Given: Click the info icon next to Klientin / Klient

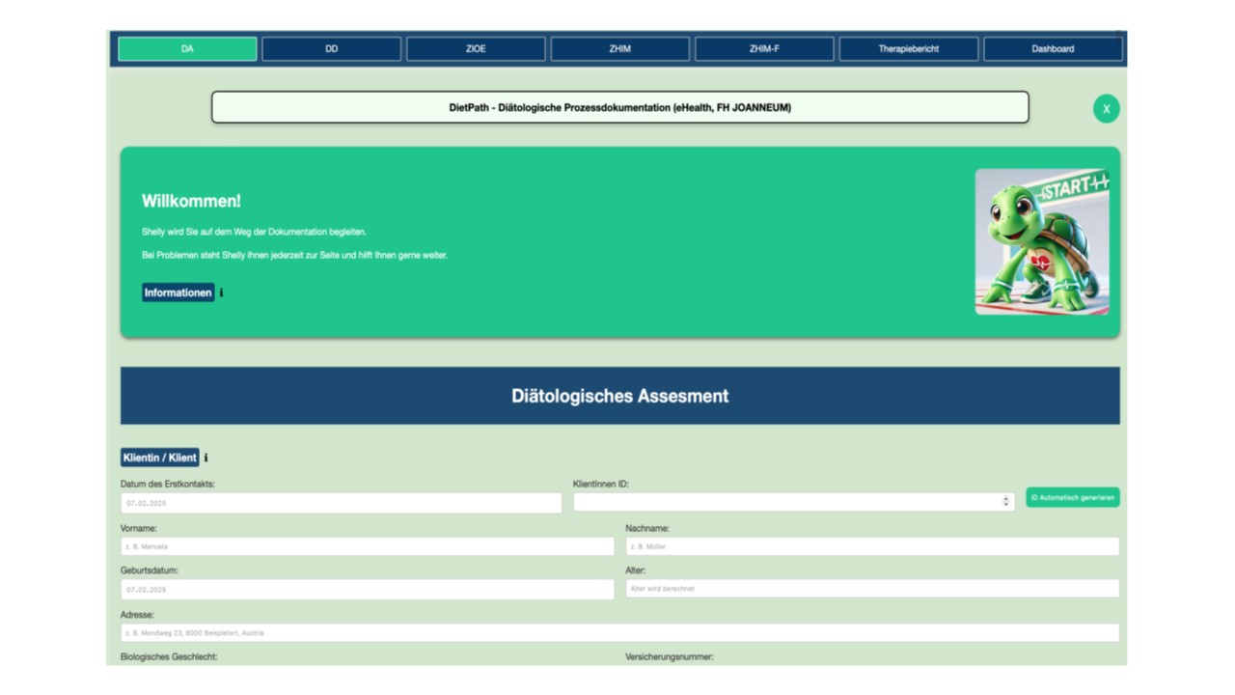Looking at the screenshot, I should (206, 458).
